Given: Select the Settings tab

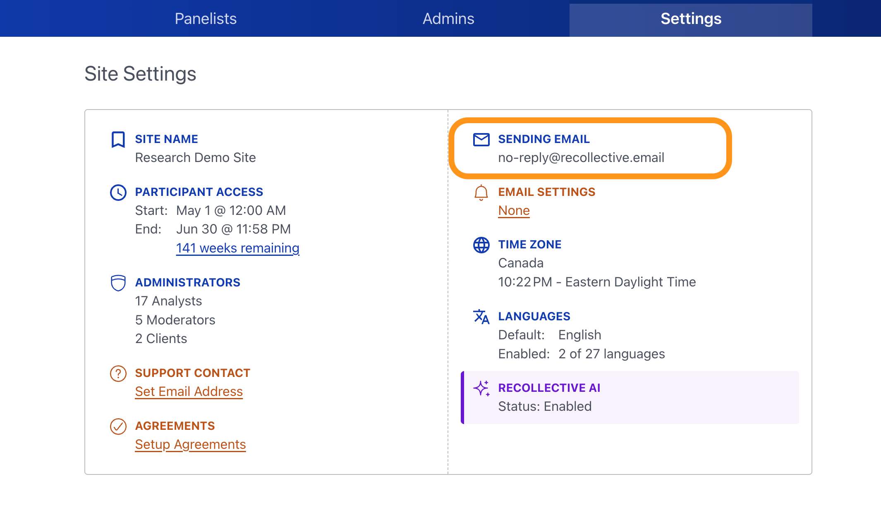Looking at the screenshot, I should tap(691, 19).
